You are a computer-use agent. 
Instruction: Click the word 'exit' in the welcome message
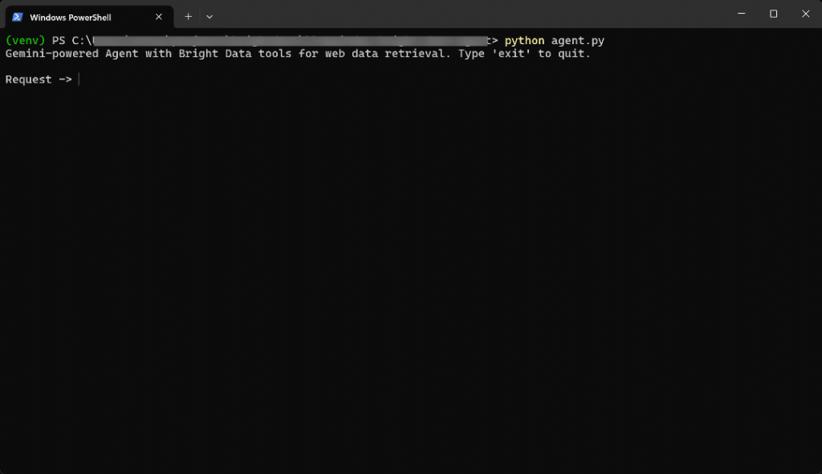point(516,53)
